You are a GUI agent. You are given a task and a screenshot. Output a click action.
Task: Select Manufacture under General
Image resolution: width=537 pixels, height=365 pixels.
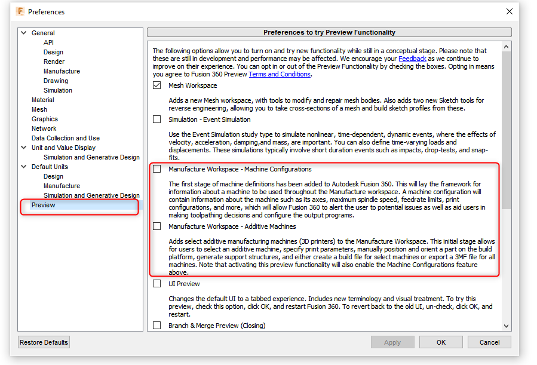tap(62, 71)
